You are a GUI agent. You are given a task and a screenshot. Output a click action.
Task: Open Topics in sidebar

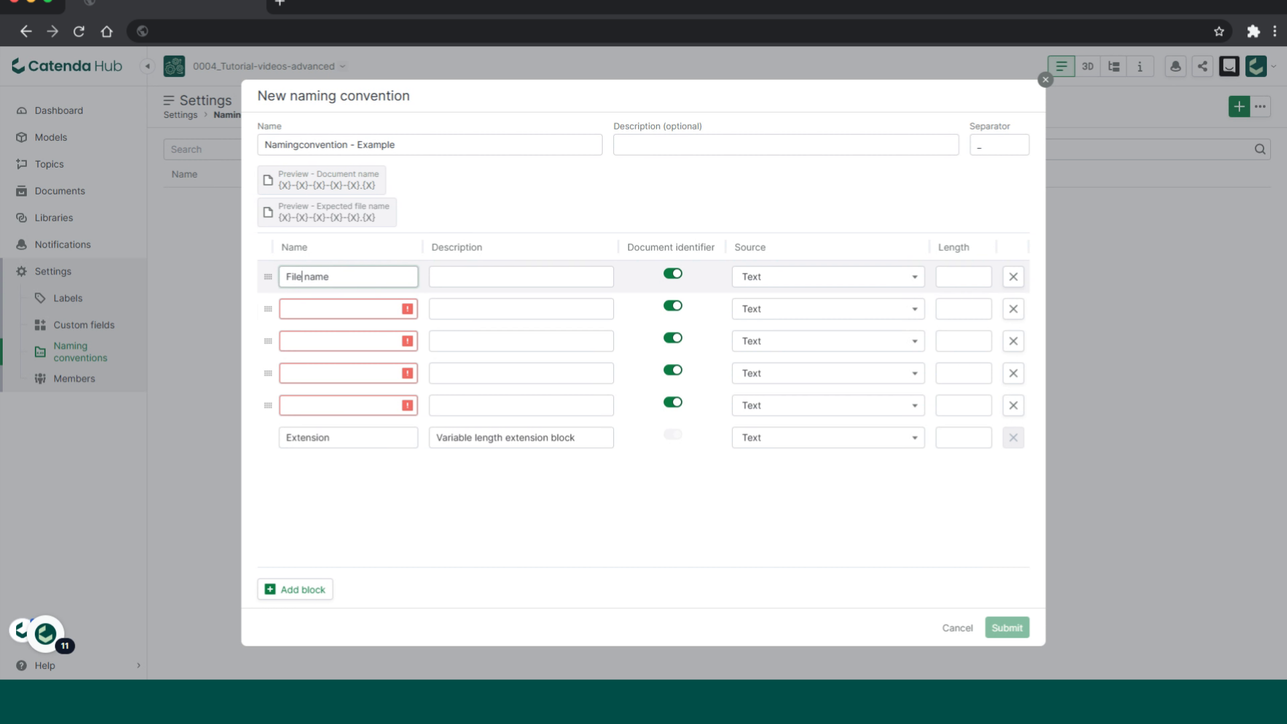tap(50, 164)
